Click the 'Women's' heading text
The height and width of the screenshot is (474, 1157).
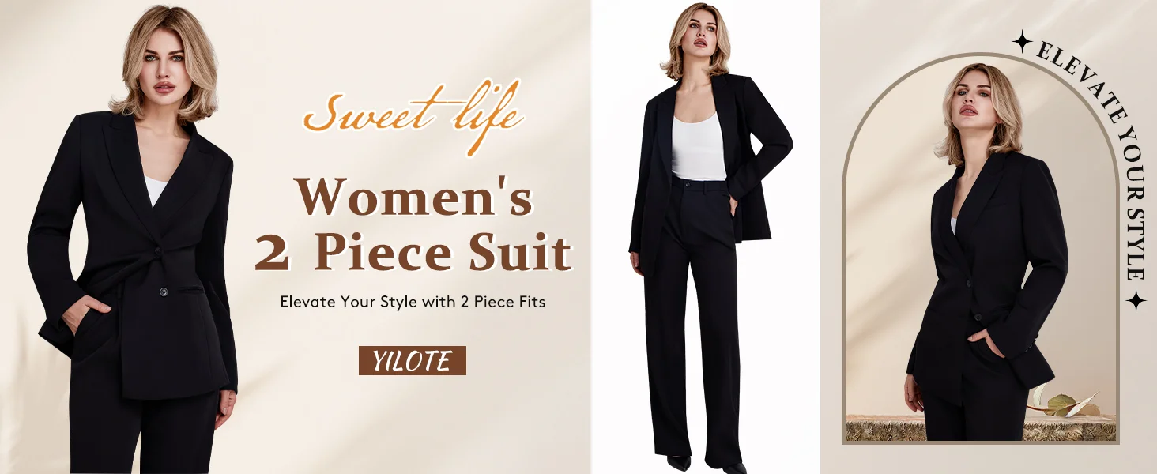[413, 197]
